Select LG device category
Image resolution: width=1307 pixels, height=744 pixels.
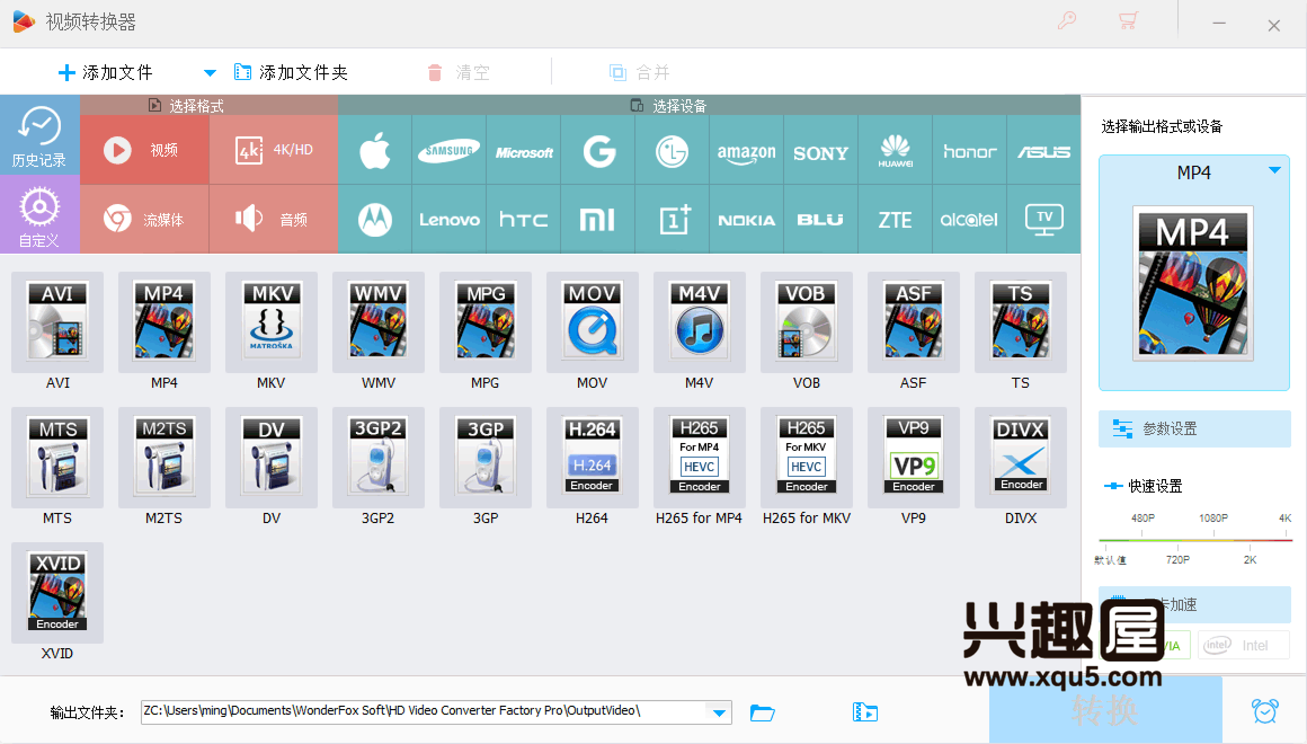(672, 150)
